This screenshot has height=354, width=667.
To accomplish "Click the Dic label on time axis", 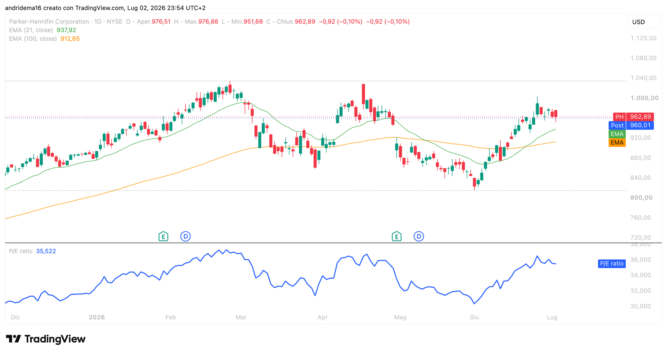I will pos(15,317).
